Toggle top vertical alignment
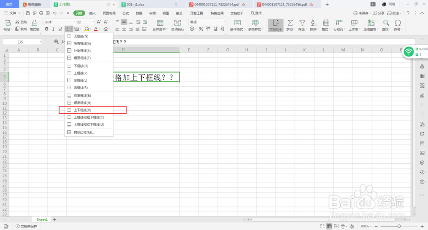Screen dimensions: 428x230 [117, 22]
